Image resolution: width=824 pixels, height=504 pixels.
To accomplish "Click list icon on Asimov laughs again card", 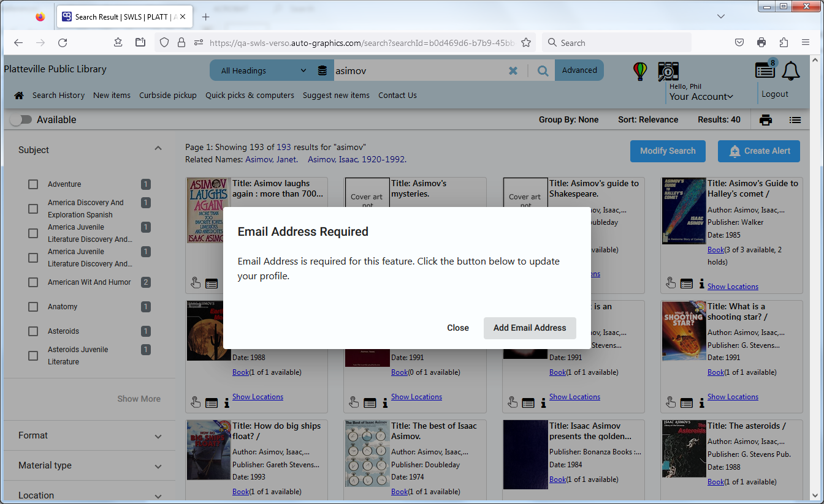I will pos(212,284).
